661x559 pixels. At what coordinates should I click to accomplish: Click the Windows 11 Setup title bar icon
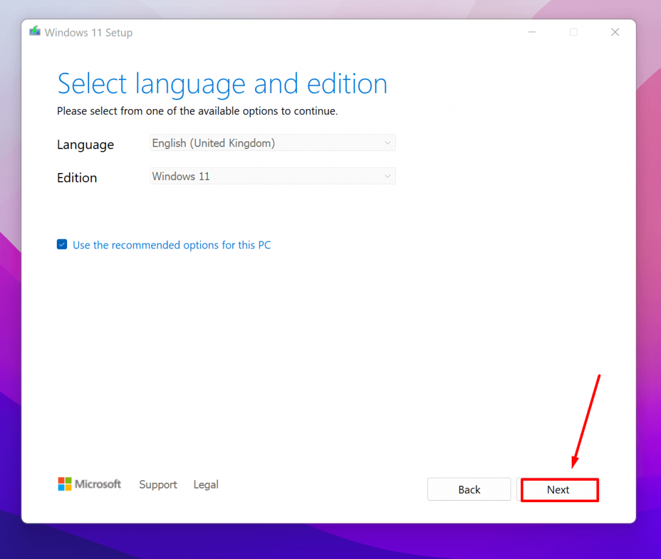click(35, 31)
